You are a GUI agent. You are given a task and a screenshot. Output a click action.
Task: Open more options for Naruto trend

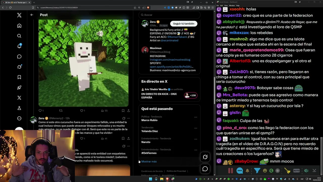196,139
